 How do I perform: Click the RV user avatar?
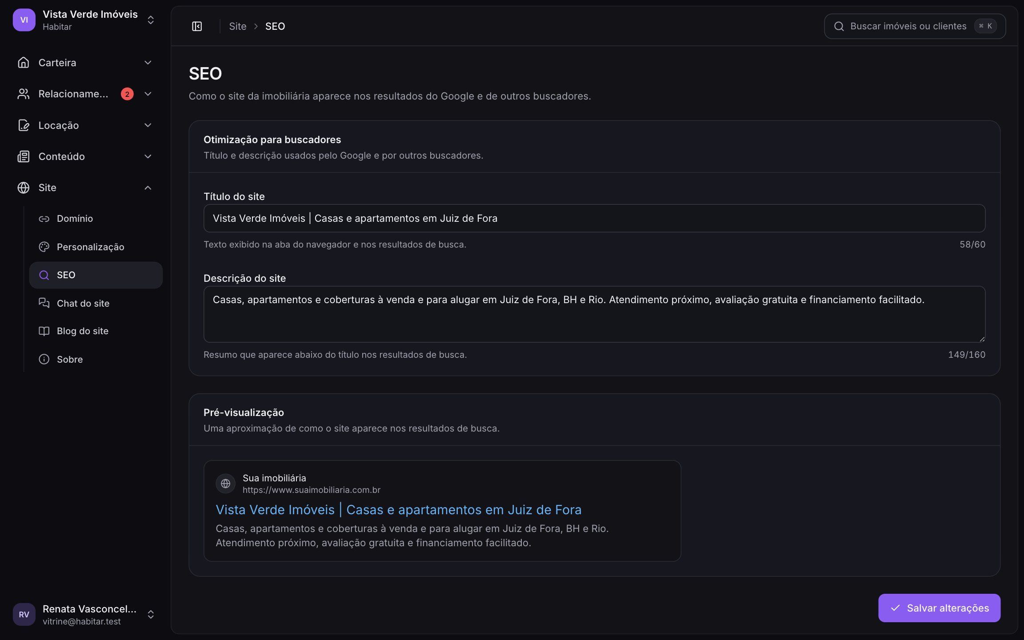coord(24,614)
